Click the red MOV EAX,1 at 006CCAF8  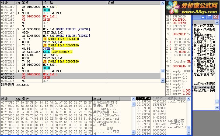(50, 16)
